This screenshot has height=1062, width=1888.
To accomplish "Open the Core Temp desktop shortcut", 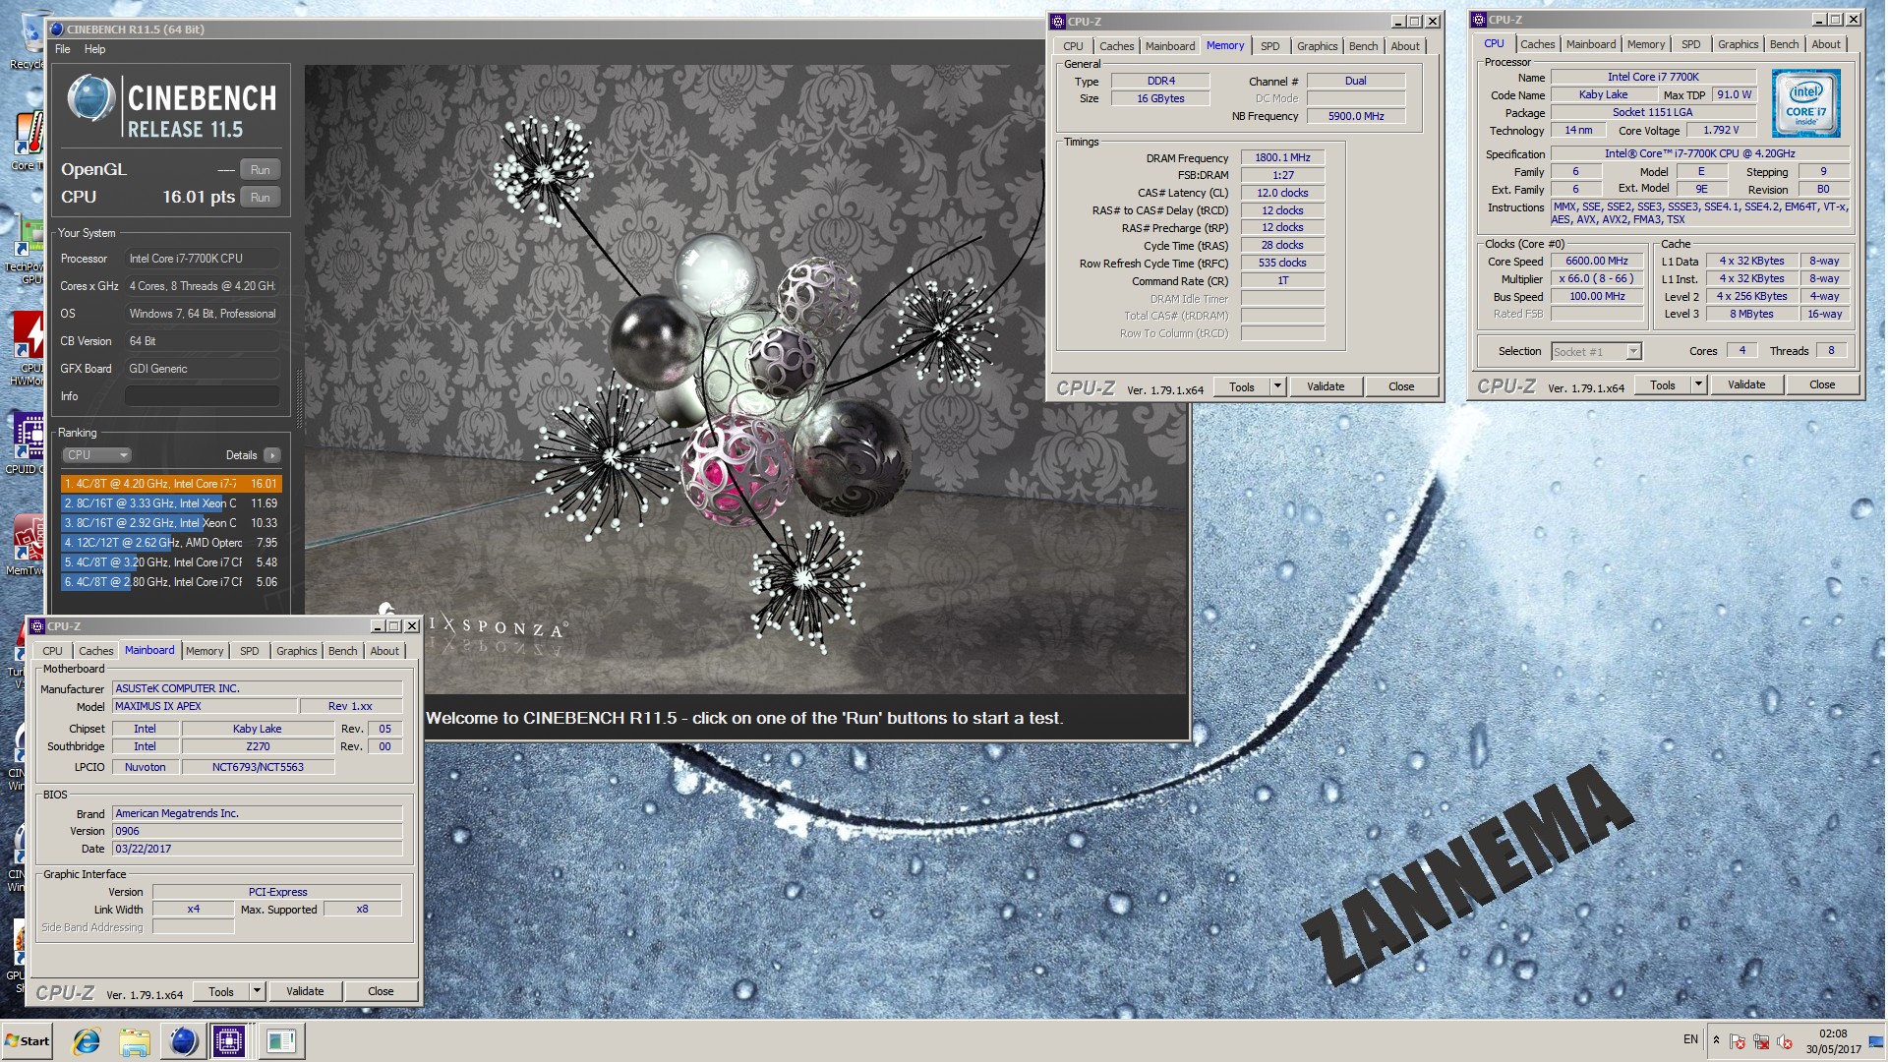I will pyautogui.click(x=28, y=143).
